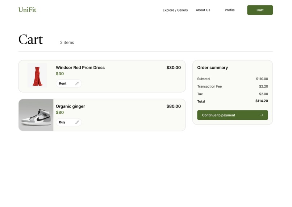Click the bold Total label
The height and width of the screenshot is (207, 292).
click(x=201, y=102)
